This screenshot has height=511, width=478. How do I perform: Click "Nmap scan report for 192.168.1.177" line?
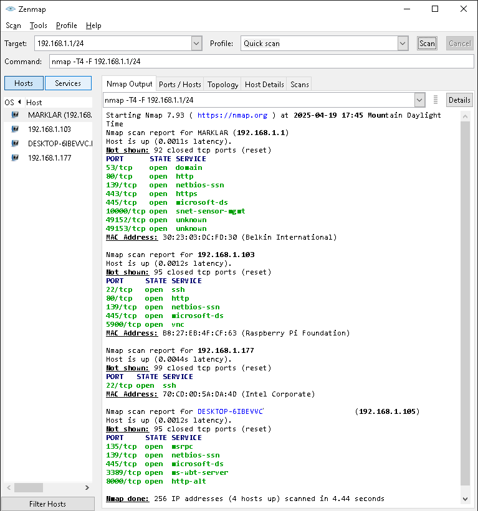[x=179, y=350]
